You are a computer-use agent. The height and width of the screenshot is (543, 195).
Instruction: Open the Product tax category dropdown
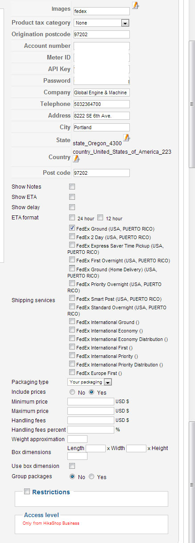[101, 23]
